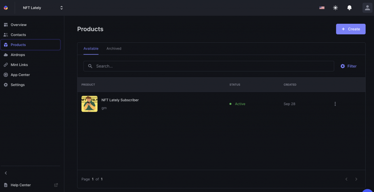Image resolution: width=374 pixels, height=192 pixels.
Task: Switch to the Archived tab
Action: pos(114,49)
